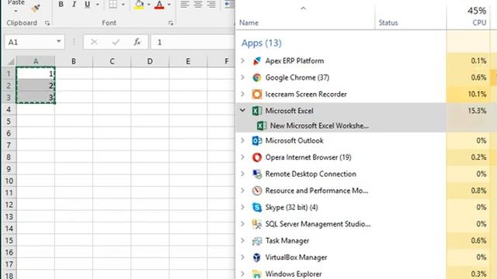
Task: Open underline style dropdown arrow
Action: (x=97, y=5)
